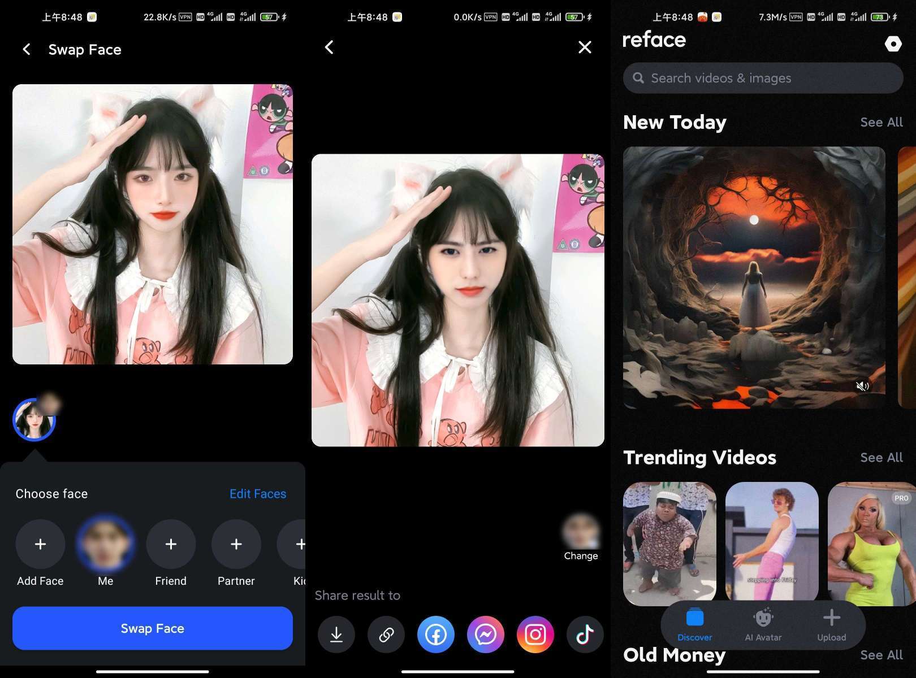The height and width of the screenshot is (678, 916).
Task: Share result to Instagram
Action: [x=535, y=634]
